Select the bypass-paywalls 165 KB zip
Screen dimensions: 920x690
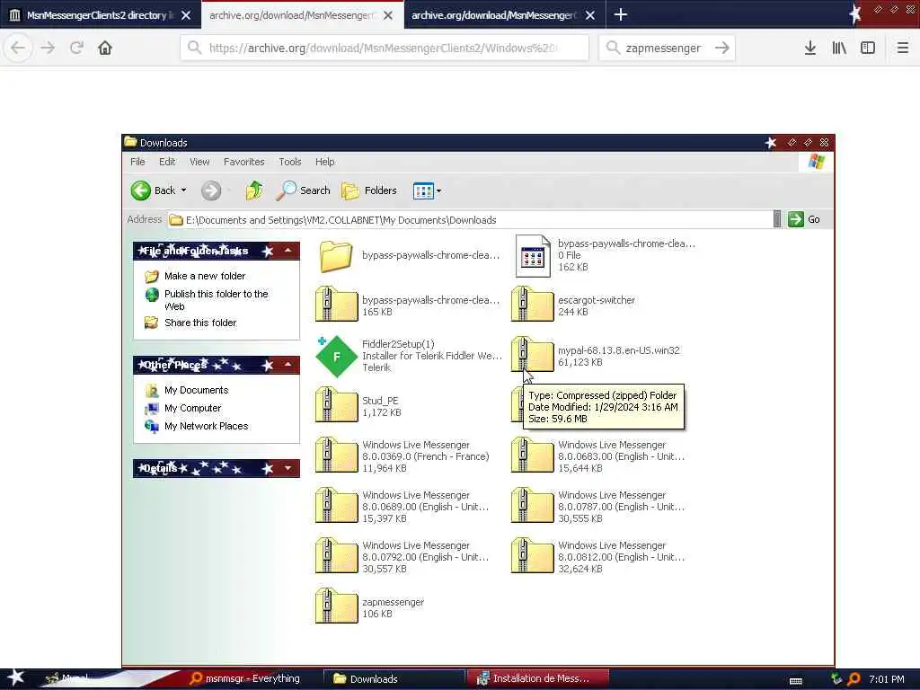pos(336,304)
